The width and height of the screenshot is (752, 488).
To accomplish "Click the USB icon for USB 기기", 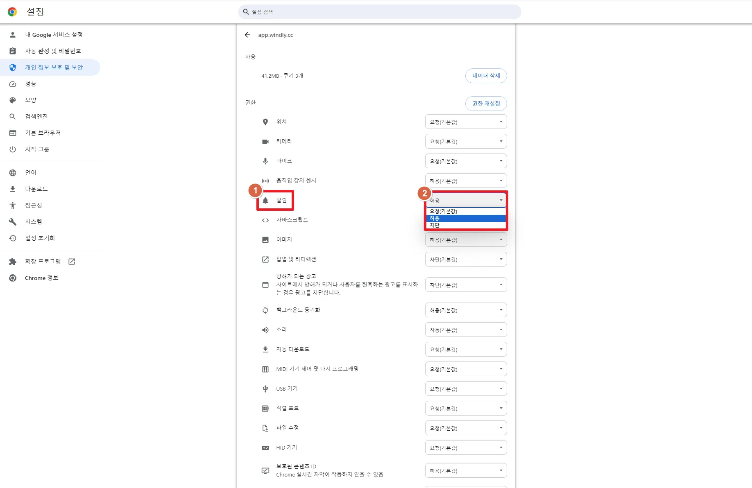I will 265,389.
